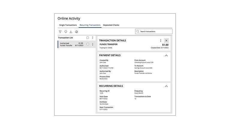Focus the Search transactions field
Viewport: 230px width, 129px height.
tap(154, 31)
